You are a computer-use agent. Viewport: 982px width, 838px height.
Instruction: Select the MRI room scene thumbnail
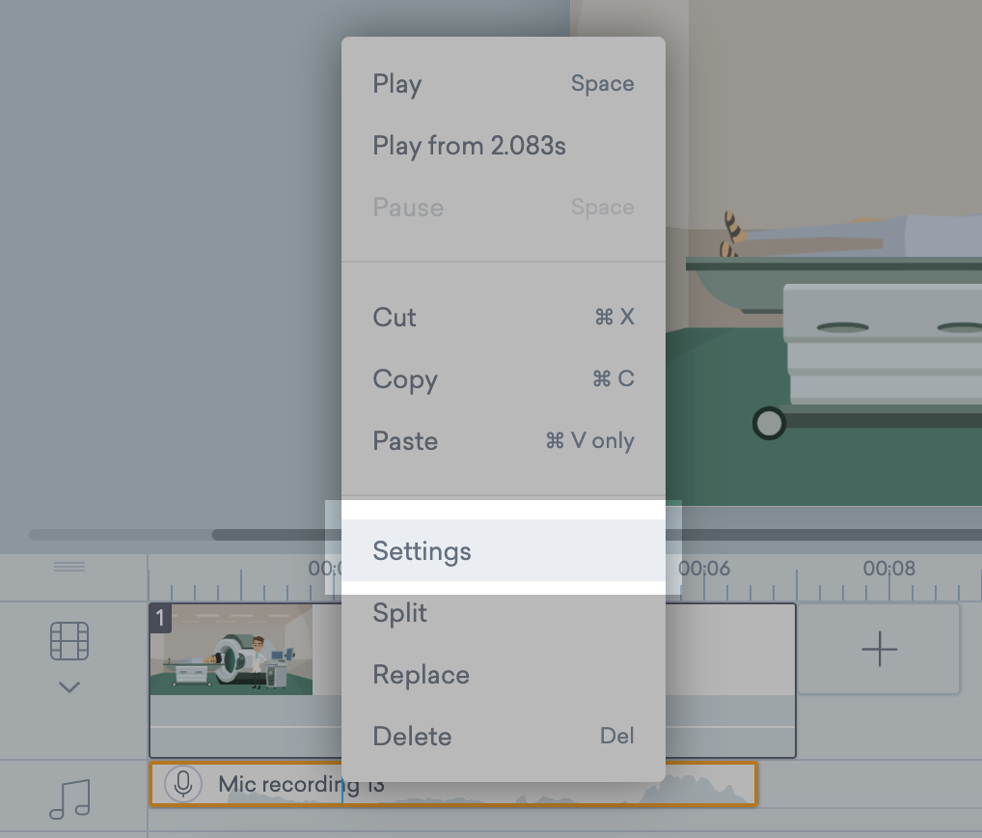232,650
